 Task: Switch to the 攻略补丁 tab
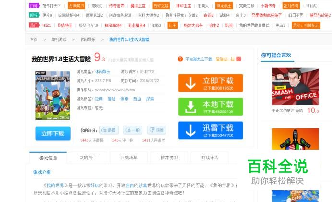88,157
